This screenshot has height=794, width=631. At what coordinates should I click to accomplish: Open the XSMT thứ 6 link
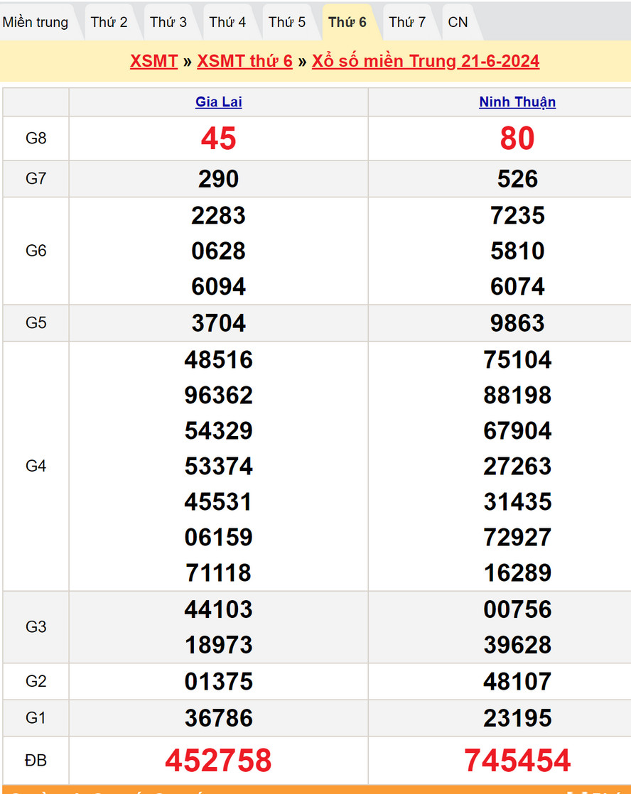(x=245, y=61)
